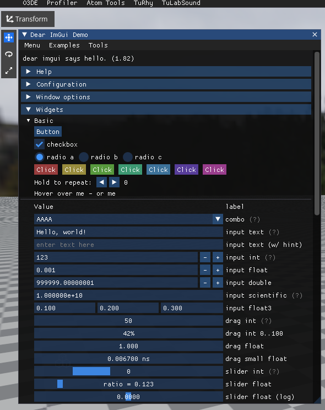Open the O3DE menu
Image resolution: width=325 pixels, height=410 pixels.
30,3
